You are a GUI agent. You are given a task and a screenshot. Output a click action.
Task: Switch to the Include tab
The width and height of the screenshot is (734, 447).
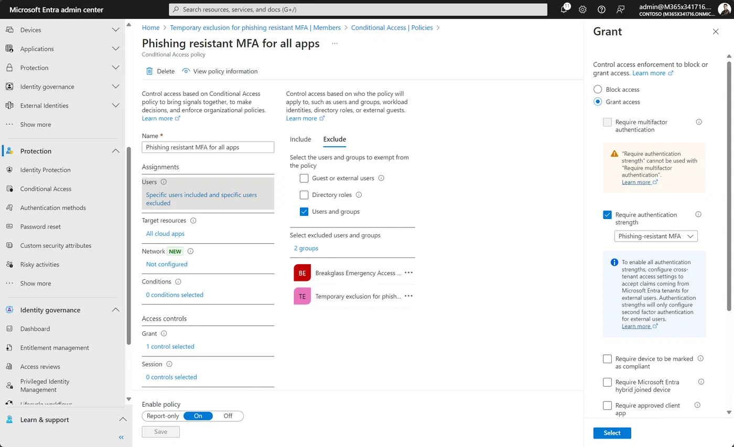[x=300, y=139]
